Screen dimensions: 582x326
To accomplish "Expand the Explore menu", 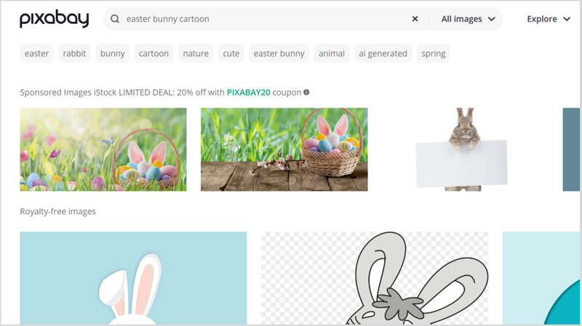I will [549, 19].
